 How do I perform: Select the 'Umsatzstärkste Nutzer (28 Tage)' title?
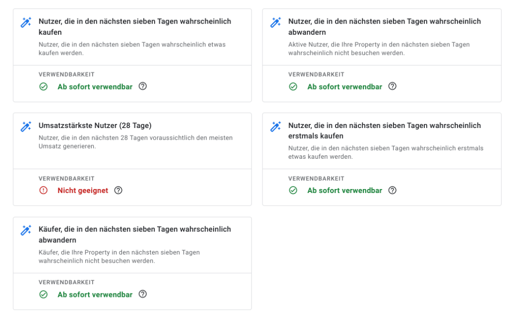pos(95,125)
